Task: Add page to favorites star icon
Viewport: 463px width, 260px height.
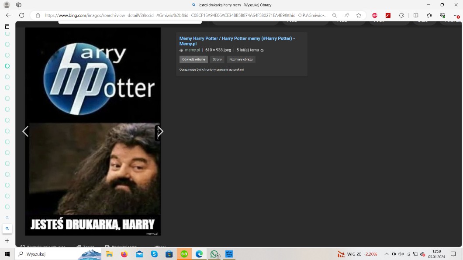Action: coord(359,15)
